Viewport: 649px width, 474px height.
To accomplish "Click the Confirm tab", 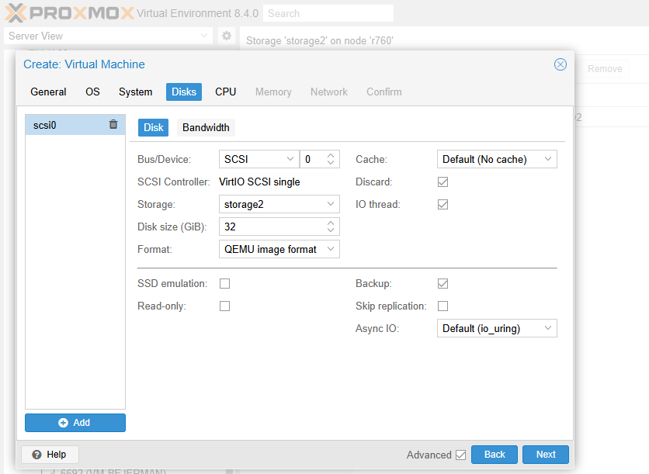I will coord(383,92).
